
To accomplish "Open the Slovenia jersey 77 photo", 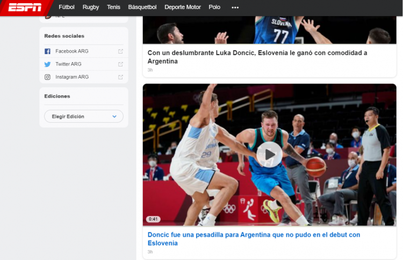I will pyautogui.click(x=270, y=29).
